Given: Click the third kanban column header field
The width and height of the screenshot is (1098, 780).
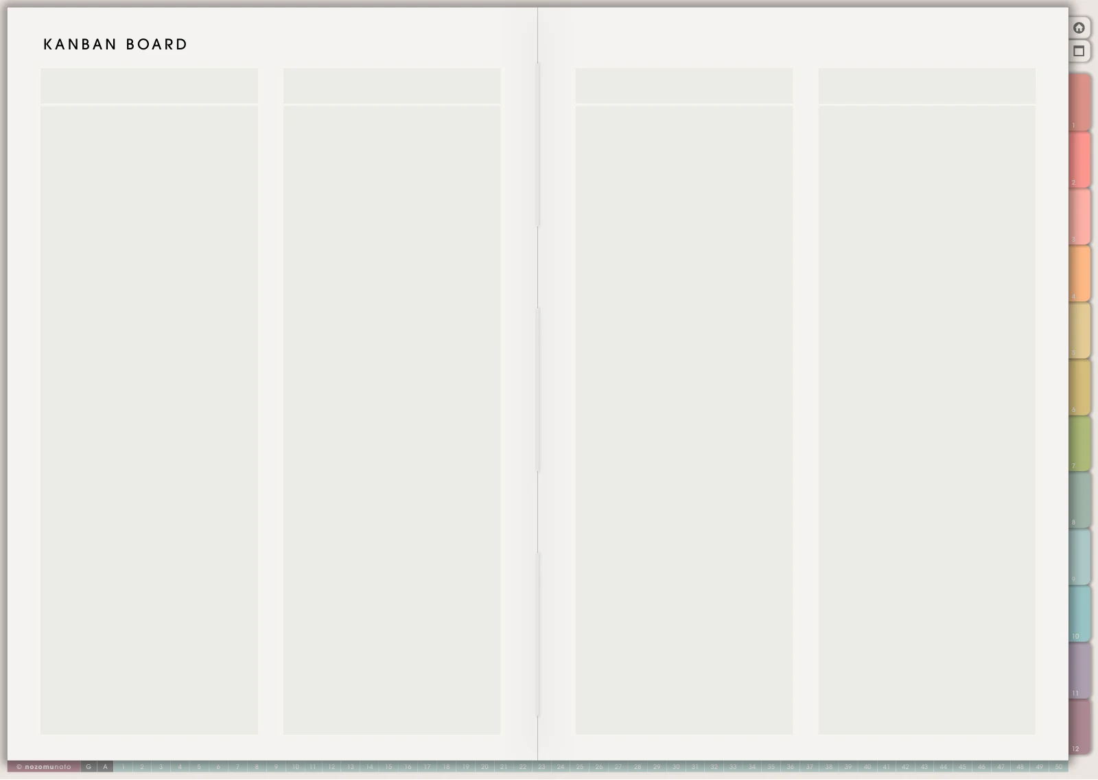Looking at the screenshot, I should tap(684, 85).
